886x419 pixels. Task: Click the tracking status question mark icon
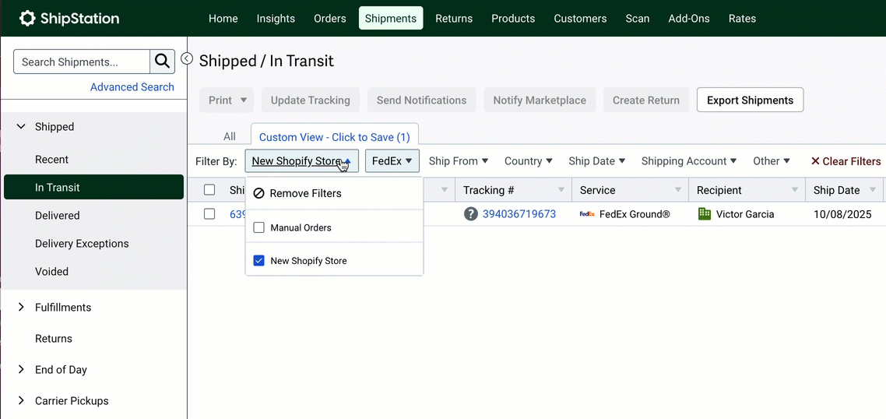[x=471, y=214]
